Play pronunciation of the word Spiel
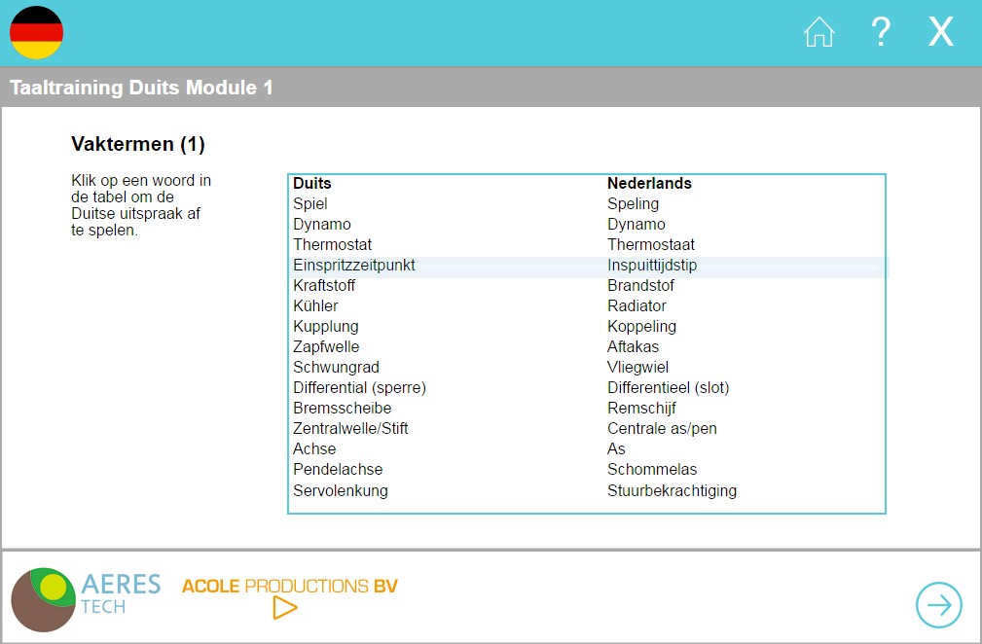The image size is (982, 644). point(310,204)
